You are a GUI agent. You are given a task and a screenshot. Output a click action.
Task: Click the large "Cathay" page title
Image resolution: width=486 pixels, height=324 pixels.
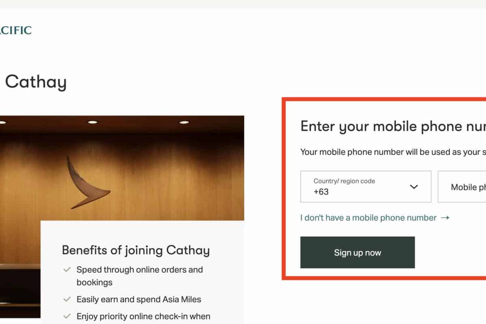(x=36, y=82)
